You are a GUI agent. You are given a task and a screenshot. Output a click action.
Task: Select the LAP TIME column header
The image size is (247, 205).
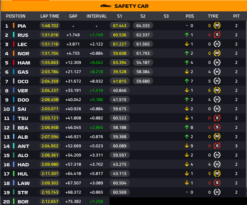pyautogui.click(x=50, y=16)
